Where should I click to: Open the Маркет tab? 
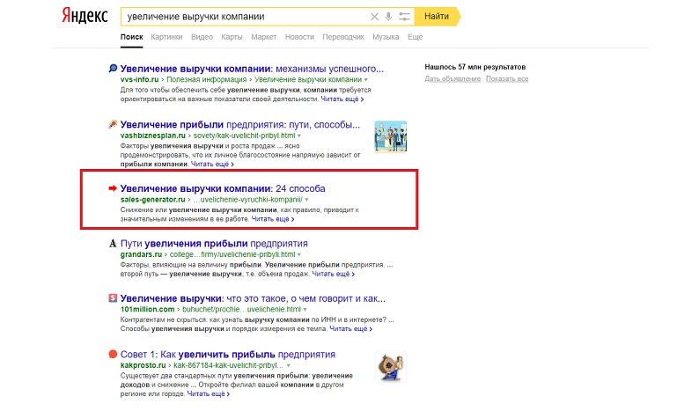point(264,37)
